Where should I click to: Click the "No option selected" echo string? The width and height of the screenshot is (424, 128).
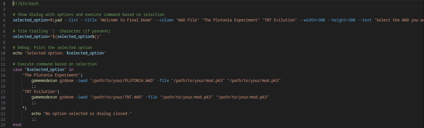point(87,114)
